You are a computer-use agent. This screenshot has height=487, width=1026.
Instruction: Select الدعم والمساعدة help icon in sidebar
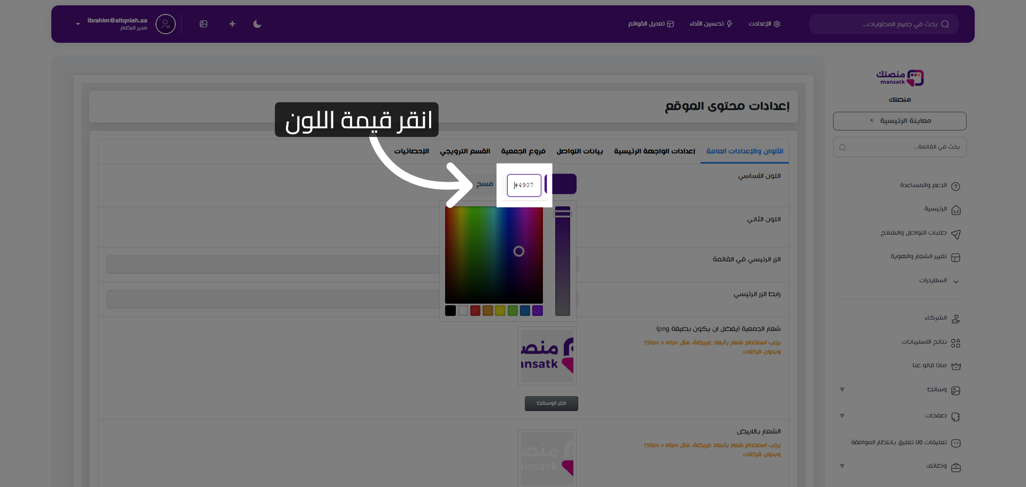957,186
